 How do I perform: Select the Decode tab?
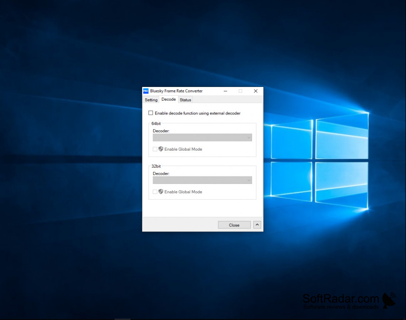[x=168, y=99]
